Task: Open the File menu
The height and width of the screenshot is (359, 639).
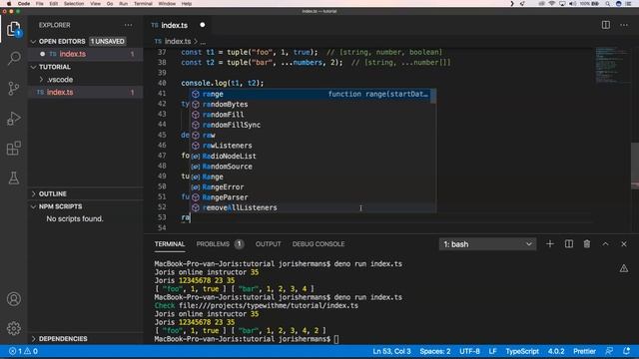Action: pos(40,3)
